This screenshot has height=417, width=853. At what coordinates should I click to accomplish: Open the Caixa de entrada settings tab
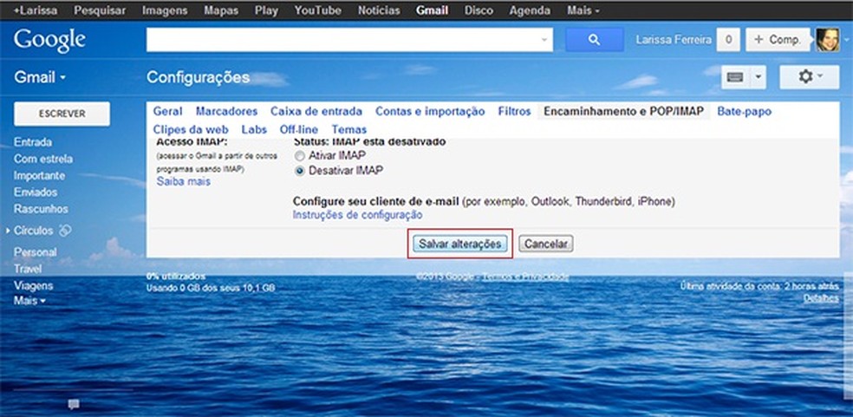pyautogui.click(x=316, y=112)
